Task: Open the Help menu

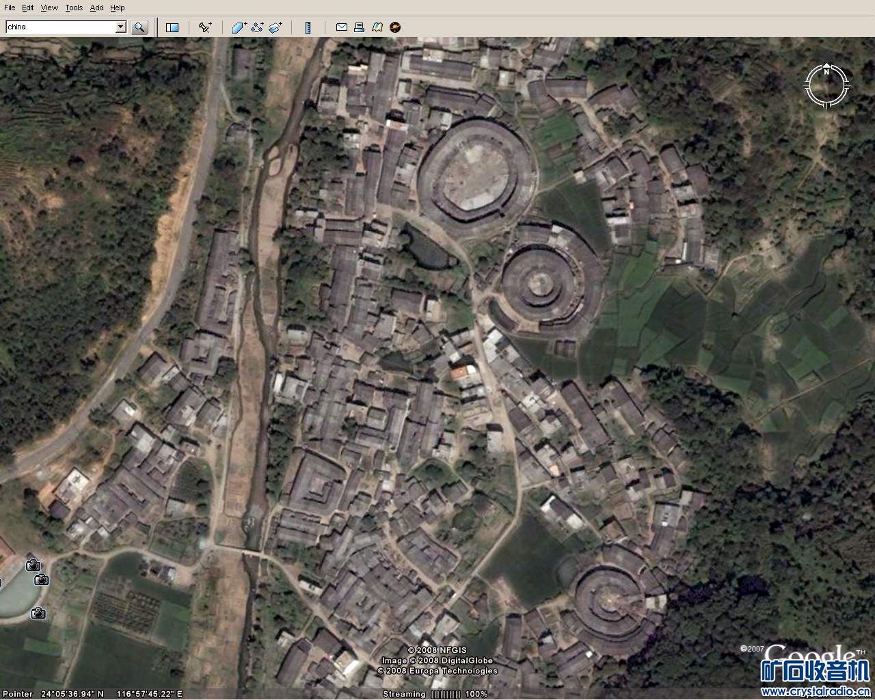Action: pyautogui.click(x=118, y=8)
